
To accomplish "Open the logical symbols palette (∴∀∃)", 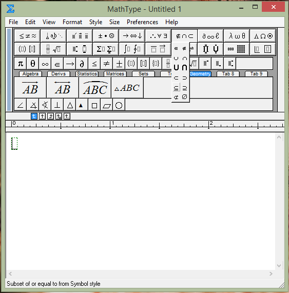I will tap(158, 36).
